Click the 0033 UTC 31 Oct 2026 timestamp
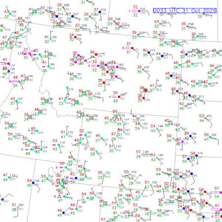 (185, 11)
